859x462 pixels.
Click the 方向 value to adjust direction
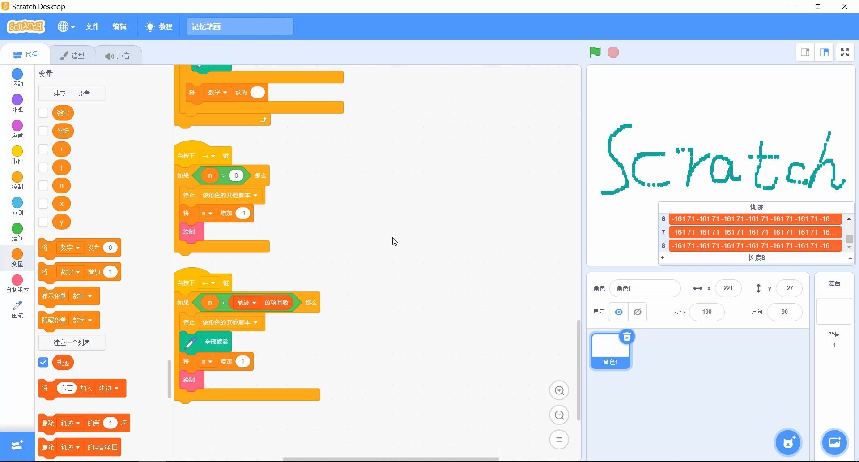tap(784, 312)
